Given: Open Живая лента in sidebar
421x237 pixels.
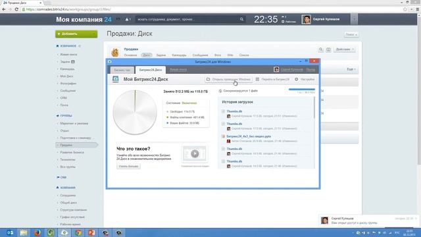Looking at the screenshot, I should pos(68,55).
